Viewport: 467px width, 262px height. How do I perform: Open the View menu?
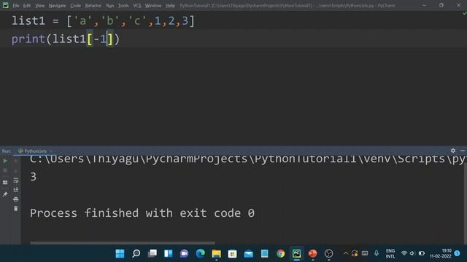(39, 6)
